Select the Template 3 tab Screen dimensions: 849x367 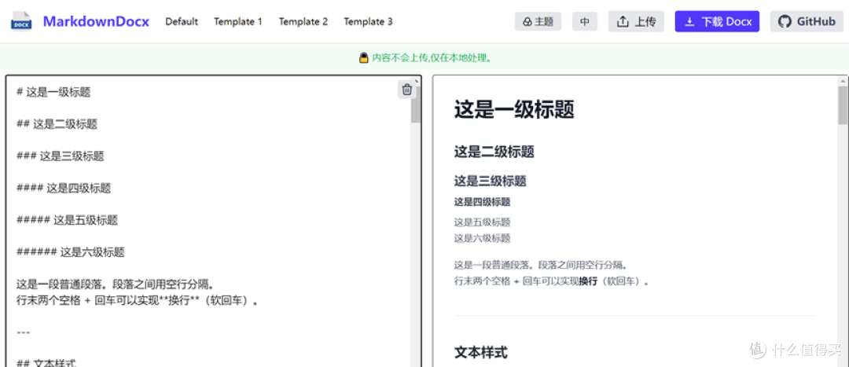(x=368, y=22)
